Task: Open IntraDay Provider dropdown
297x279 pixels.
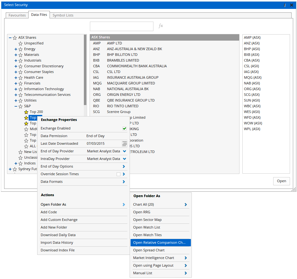Action: coord(125,159)
